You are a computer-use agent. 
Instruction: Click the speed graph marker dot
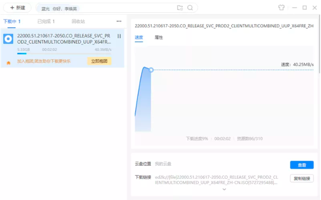[x=151, y=70]
